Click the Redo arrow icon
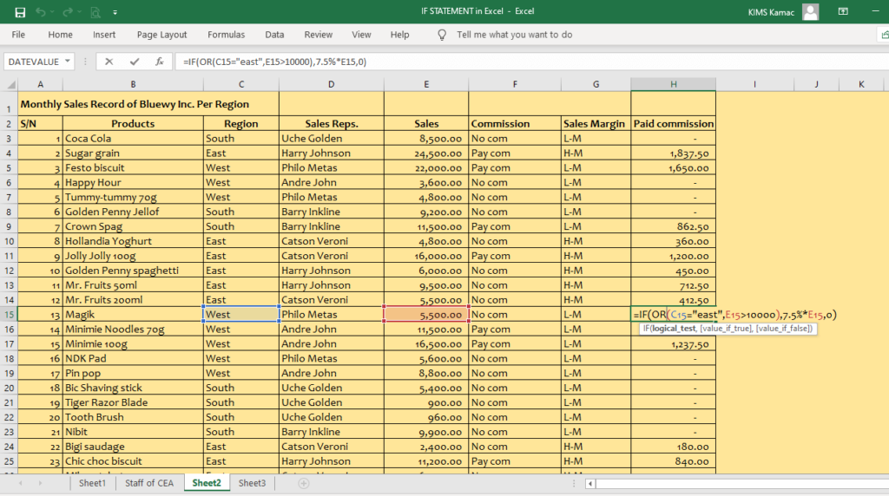 pyautogui.click(x=68, y=12)
